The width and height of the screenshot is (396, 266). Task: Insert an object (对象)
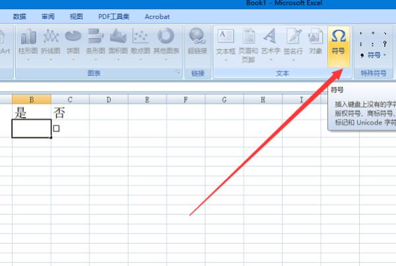coord(315,42)
